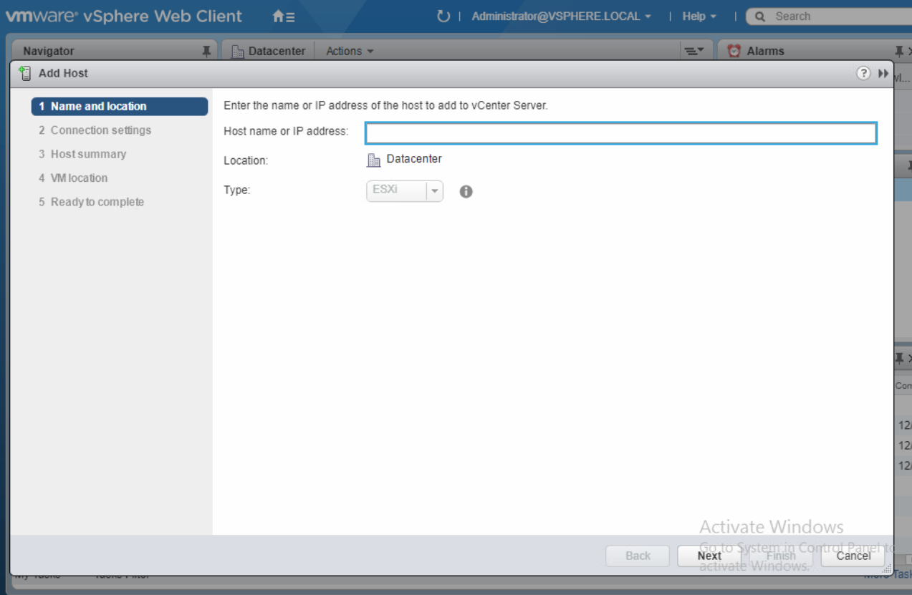912x595 pixels.
Task: Click the Cancel button
Action: tap(853, 556)
